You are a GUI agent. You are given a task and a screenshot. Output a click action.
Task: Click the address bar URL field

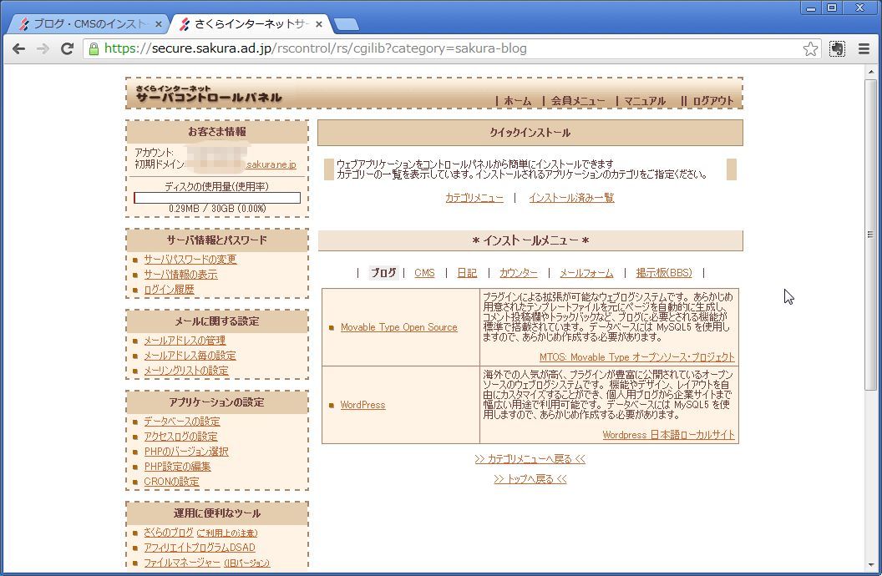pyautogui.click(x=450, y=49)
